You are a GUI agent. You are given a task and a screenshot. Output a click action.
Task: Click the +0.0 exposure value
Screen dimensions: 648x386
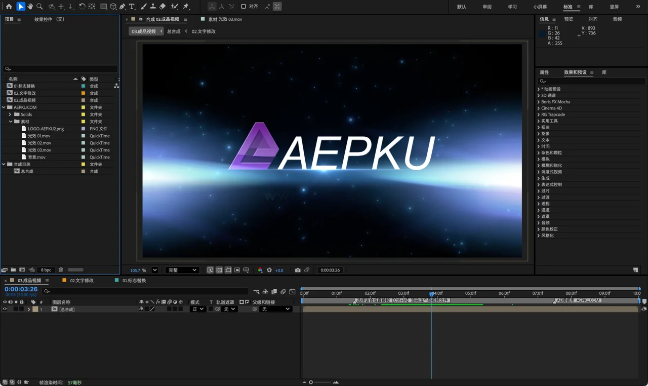click(279, 270)
